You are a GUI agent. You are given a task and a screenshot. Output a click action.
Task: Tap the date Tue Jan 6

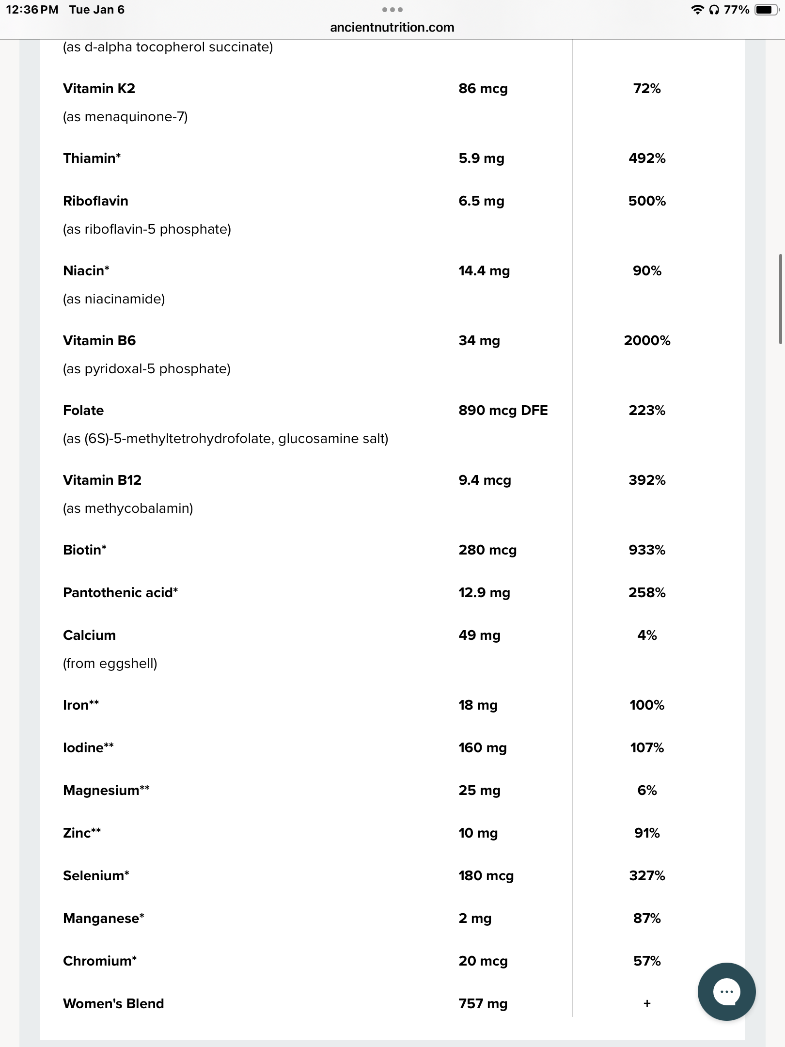(97, 10)
